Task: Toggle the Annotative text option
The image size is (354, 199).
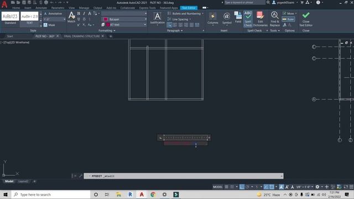Action: 53,13
